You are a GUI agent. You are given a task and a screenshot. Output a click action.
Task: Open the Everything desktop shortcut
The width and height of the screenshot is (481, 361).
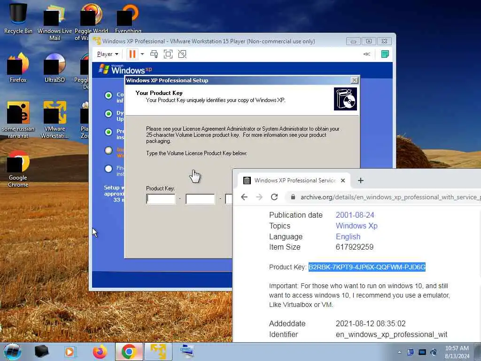128,18
